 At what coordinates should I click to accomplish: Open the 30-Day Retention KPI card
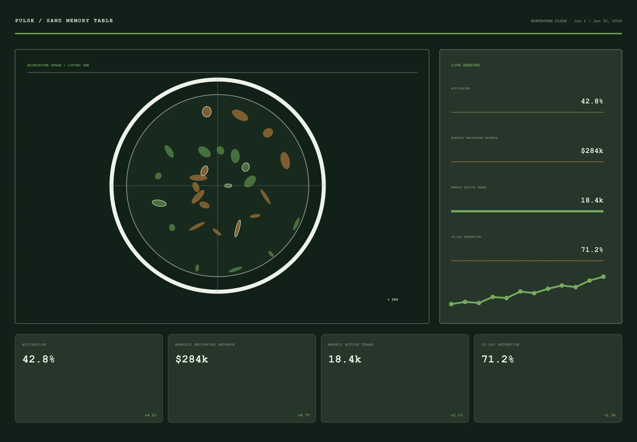click(548, 378)
